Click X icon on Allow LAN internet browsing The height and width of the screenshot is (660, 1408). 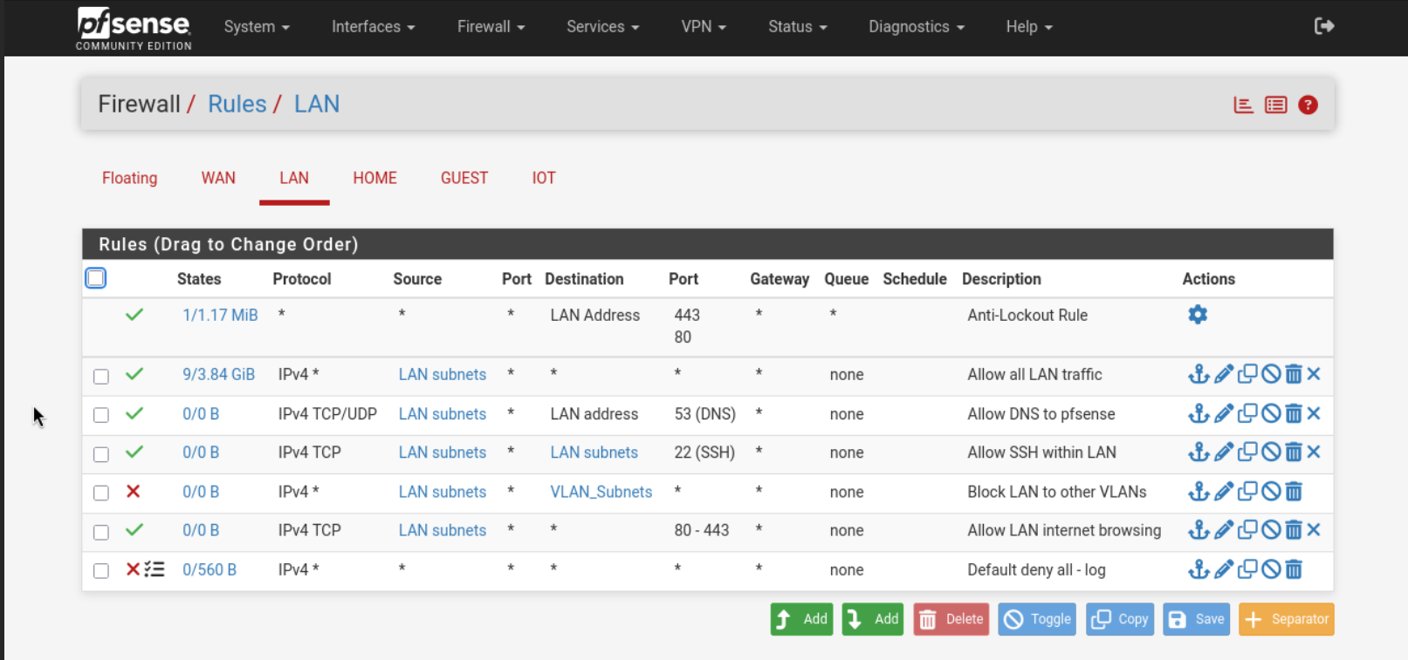pyautogui.click(x=1314, y=529)
